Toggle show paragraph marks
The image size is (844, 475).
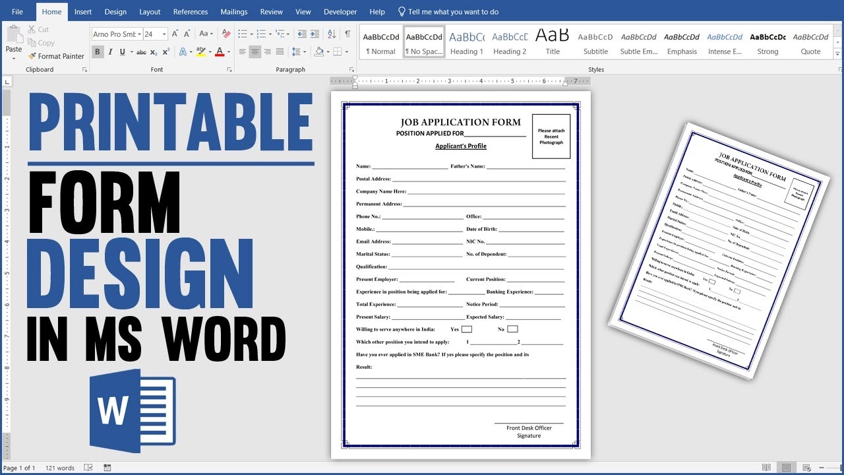(x=347, y=34)
